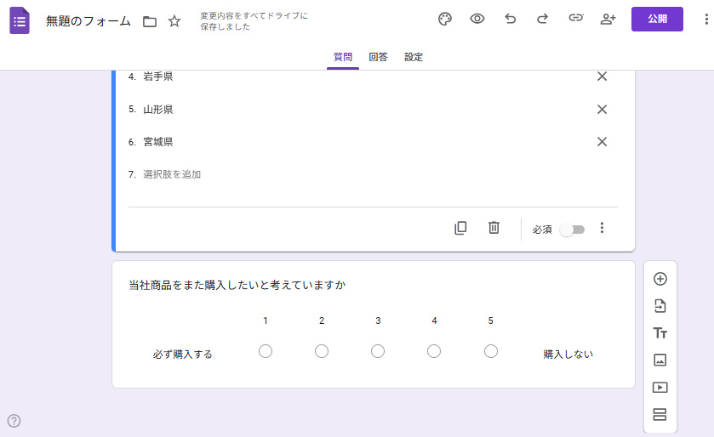The width and height of the screenshot is (714, 437).
Task: Copy the responder link icon
Action: (x=576, y=20)
